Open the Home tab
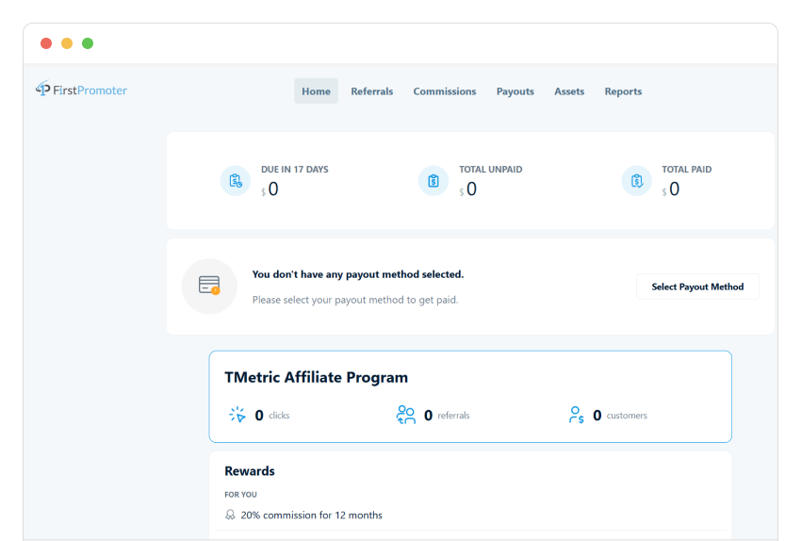This screenshot has width=801, height=541. click(x=316, y=90)
